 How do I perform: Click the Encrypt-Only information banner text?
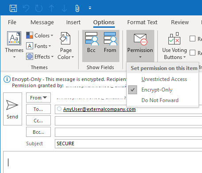click(69, 79)
